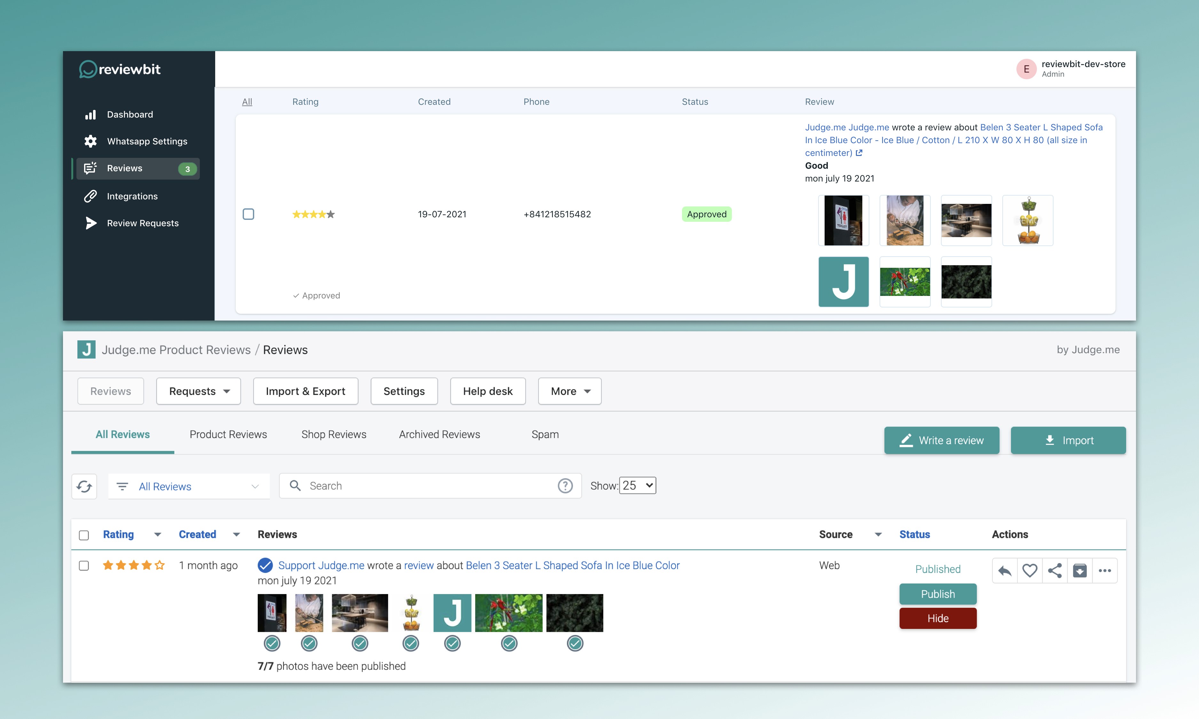Expand the Requests dropdown button
1199x719 pixels.
click(198, 391)
